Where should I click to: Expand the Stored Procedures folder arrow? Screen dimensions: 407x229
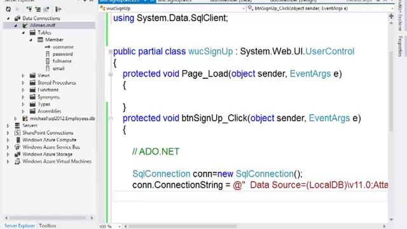click(23, 83)
